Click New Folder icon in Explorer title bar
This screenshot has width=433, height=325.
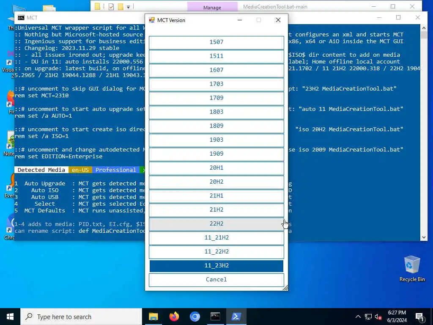pyautogui.click(x=121, y=7)
